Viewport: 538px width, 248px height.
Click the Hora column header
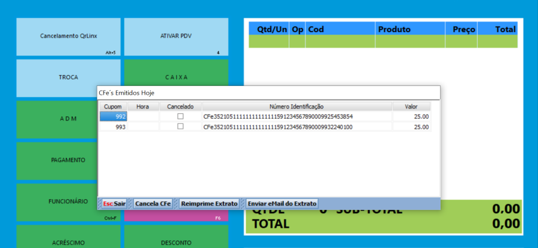143,106
